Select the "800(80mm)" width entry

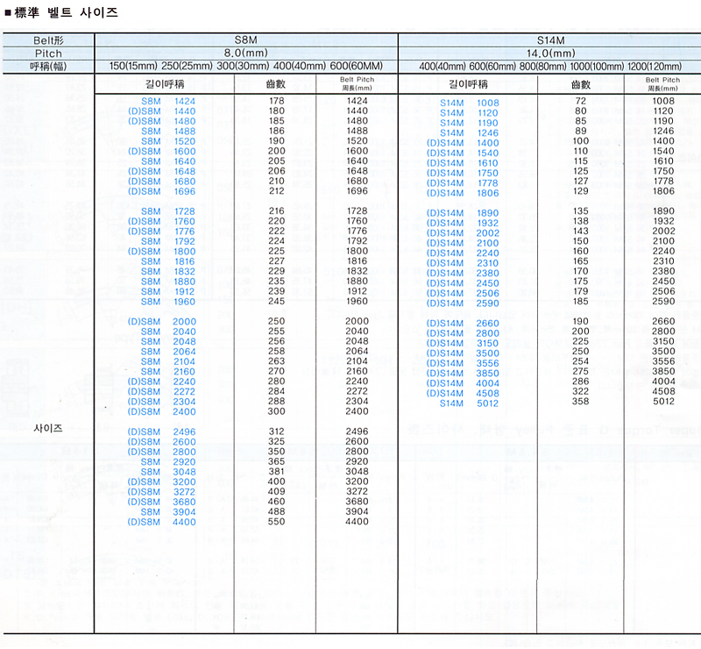pos(542,67)
